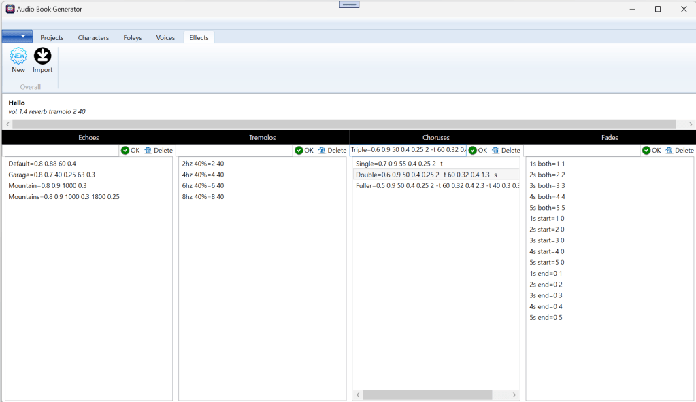Click the Import icon in ribbon
The width and height of the screenshot is (696, 402).
click(x=42, y=56)
